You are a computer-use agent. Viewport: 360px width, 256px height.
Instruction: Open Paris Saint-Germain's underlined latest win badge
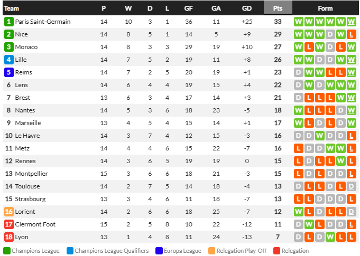tap(351, 22)
